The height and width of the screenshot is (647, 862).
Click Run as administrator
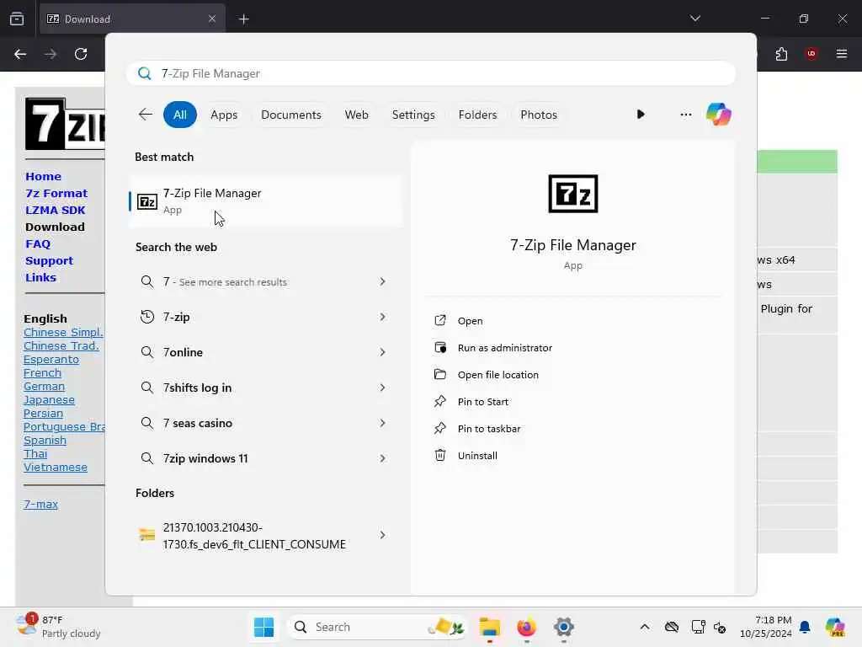tap(505, 348)
